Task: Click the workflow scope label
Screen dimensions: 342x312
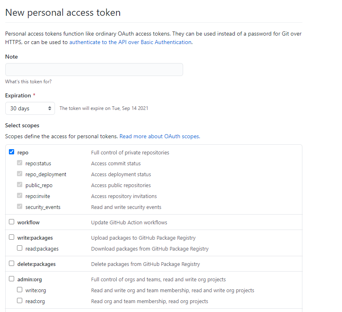Action: click(28, 222)
